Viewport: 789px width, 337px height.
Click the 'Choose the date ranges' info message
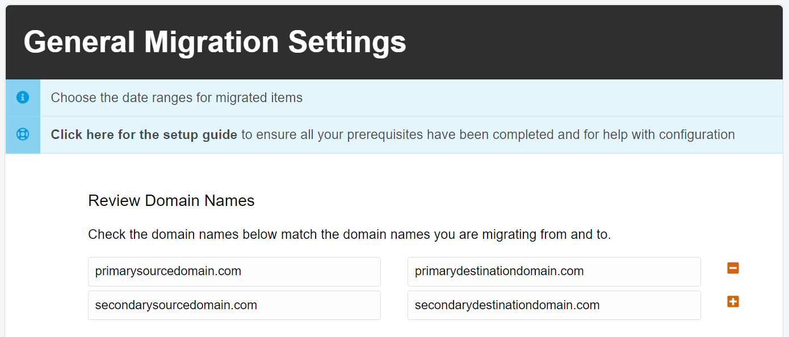click(x=177, y=98)
